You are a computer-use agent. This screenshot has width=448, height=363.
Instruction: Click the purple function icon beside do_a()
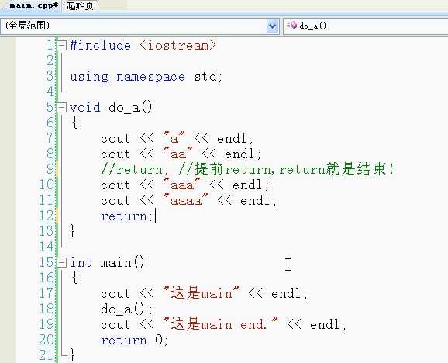[x=293, y=26]
